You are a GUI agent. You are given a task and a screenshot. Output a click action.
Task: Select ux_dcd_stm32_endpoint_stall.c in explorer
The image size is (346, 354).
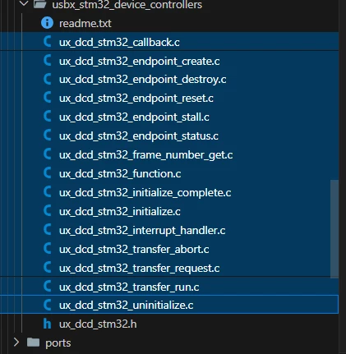point(169,117)
